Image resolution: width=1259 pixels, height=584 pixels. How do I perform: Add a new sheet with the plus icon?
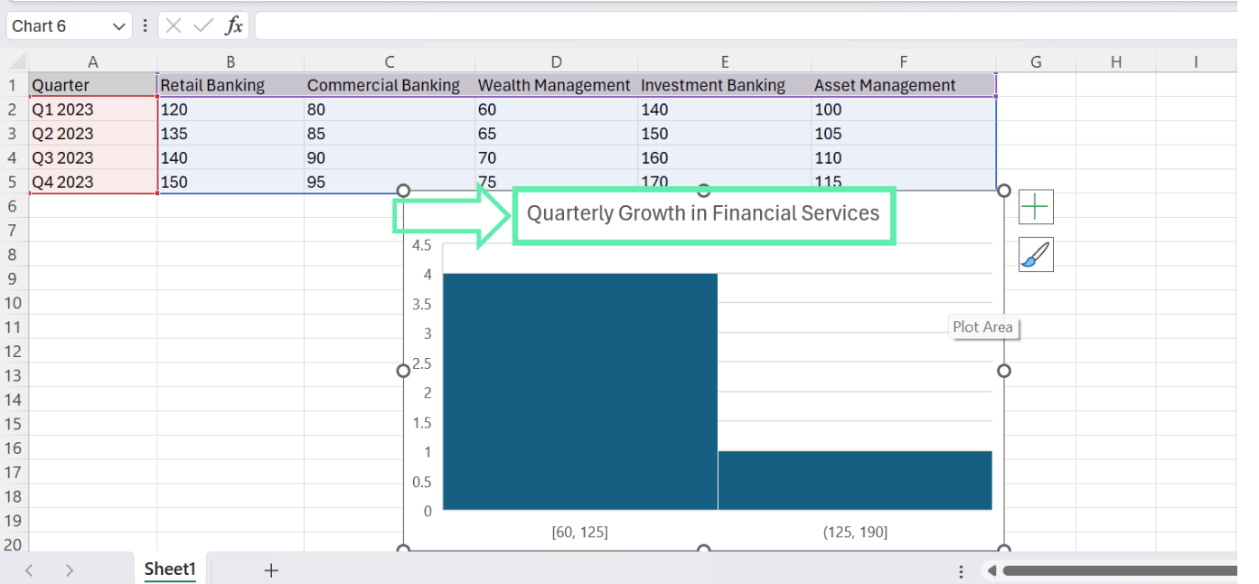pyautogui.click(x=269, y=569)
